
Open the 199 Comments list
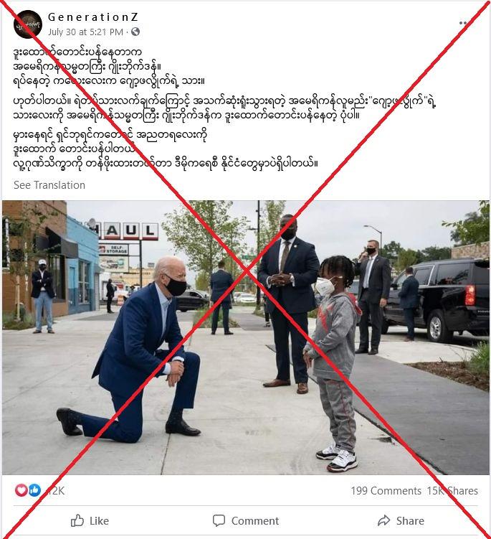(386, 490)
